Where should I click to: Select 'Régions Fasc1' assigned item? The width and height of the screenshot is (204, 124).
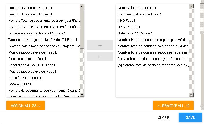(129, 27)
